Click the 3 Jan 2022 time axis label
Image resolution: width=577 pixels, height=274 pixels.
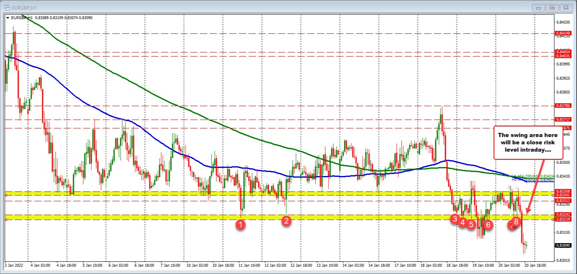tap(13, 265)
